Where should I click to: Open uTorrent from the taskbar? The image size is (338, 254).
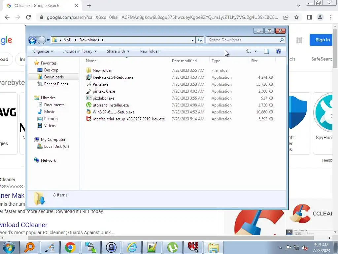pos(173,247)
